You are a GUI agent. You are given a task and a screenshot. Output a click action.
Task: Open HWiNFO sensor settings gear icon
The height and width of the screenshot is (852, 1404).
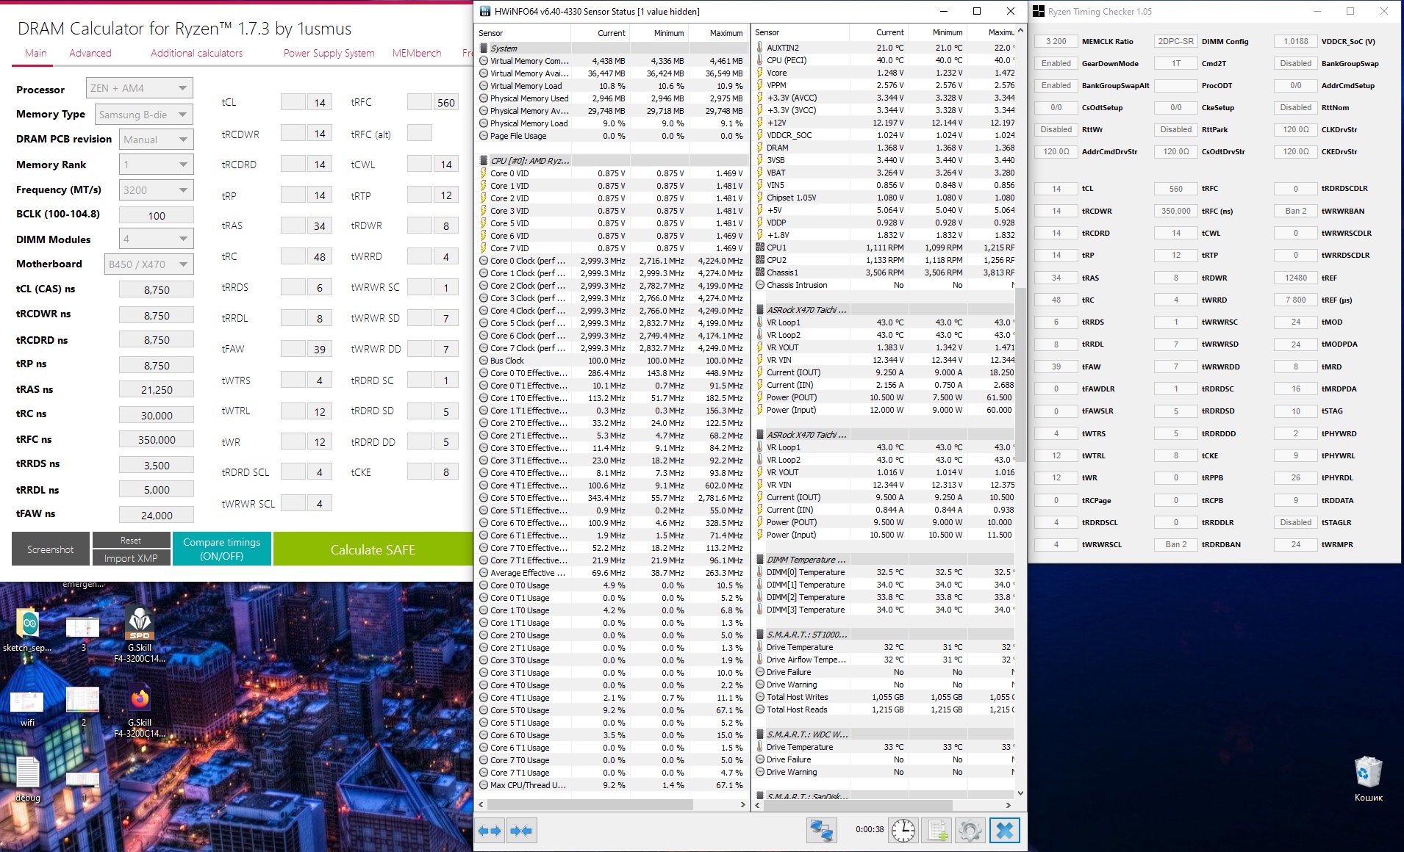click(970, 831)
